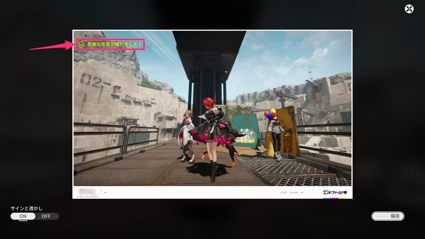This screenshot has width=425, height=239.
Task: Click the blurred signature on the photo frame
Action: tap(88, 192)
